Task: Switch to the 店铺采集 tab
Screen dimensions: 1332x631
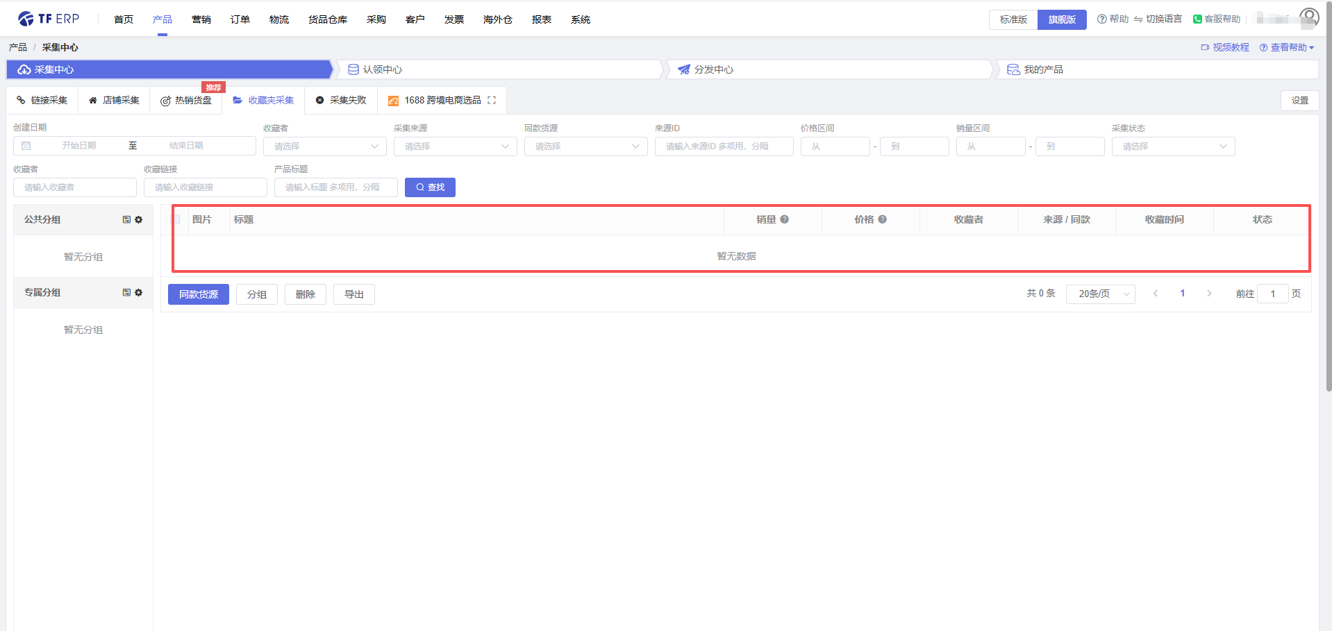Action: (114, 100)
